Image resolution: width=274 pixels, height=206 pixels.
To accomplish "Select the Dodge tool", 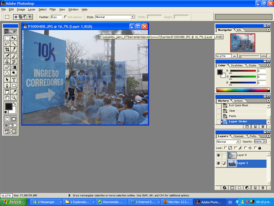I will coord(14,73).
